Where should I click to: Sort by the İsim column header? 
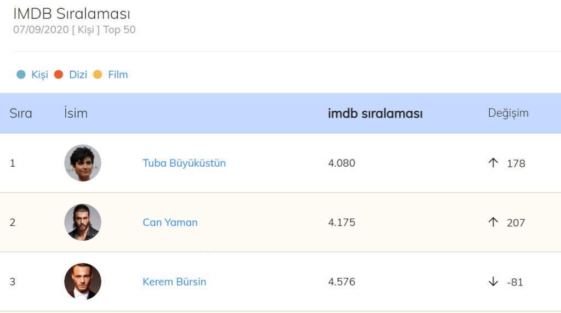pyautogui.click(x=76, y=113)
